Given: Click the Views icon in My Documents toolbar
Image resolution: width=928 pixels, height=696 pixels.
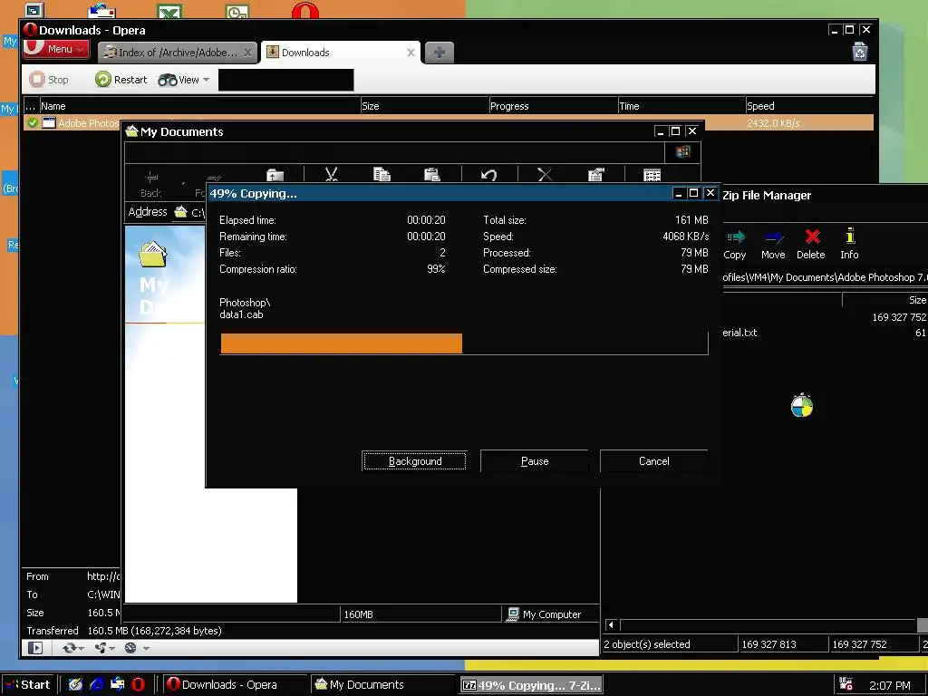Looking at the screenshot, I should [x=652, y=175].
